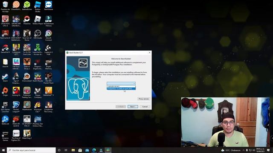Image resolution: width=273 pixels, height=153 pixels.
Task: Select the Sword Art Online shortcut
Action: pos(16,21)
